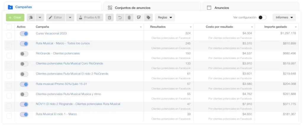Open the Prueba A/B test button

point(88,17)
